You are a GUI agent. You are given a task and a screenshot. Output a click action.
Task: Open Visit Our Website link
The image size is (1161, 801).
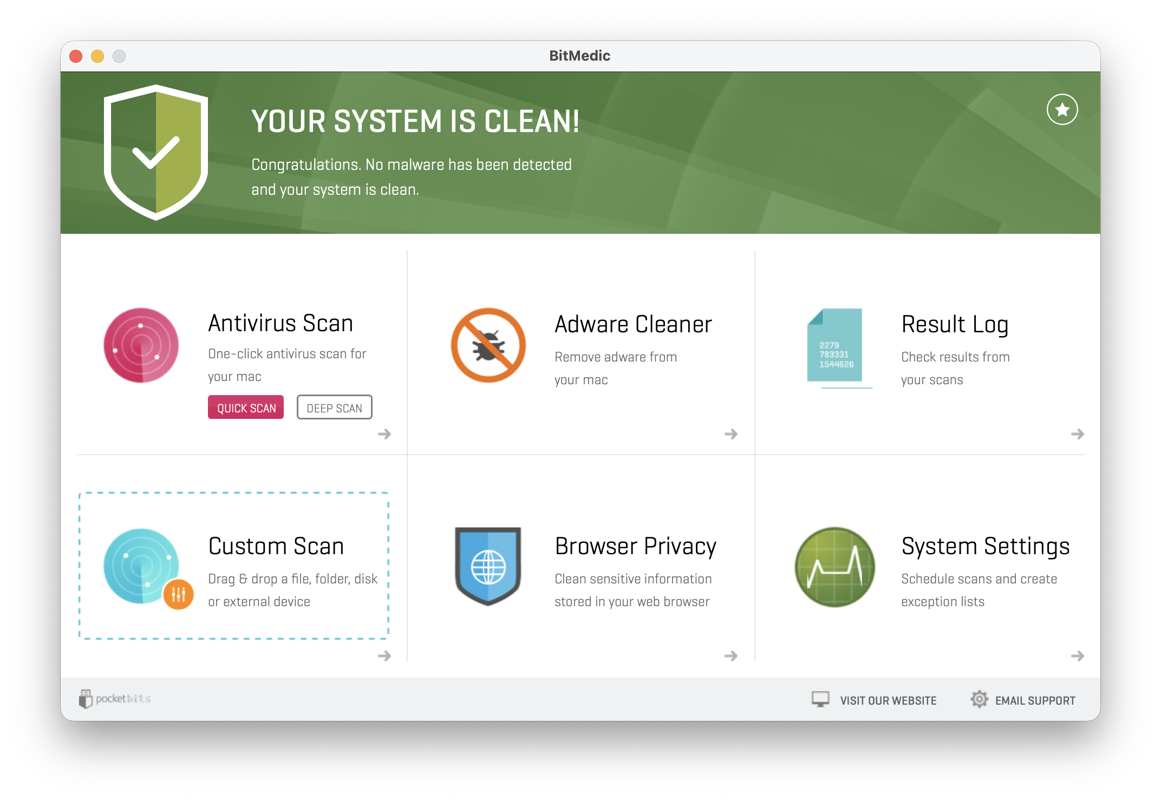coord(888,700)
